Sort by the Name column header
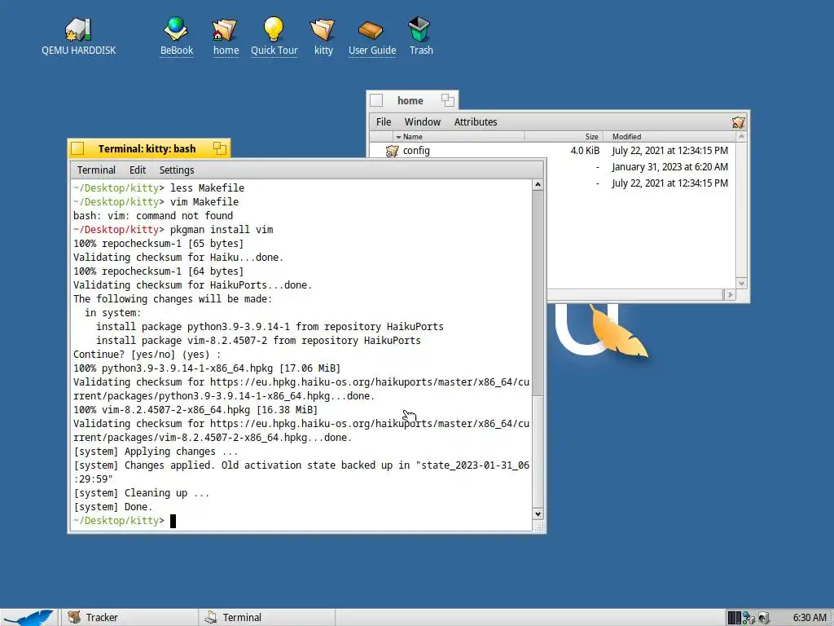This screenshot has width=834, height=626. tap(459, 137)
